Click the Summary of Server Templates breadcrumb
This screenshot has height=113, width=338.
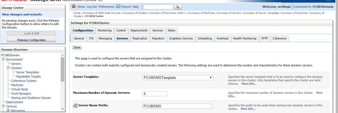262,13
